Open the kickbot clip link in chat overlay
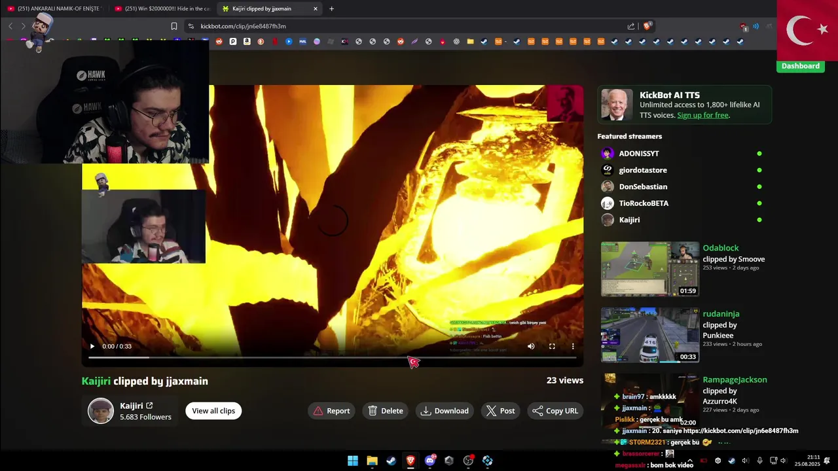838x471 pixels. [740, 431]
